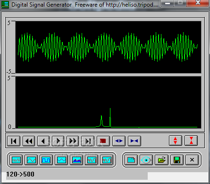
Task: Click the Digital Signal Generator title bar icon
Action: (5, 5)
